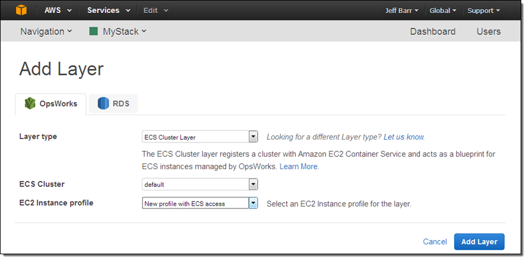This screenshot has width=527, height=260.
Task: Click the RDS database icon
Action: pyautogui.click(x=103, y=104)
